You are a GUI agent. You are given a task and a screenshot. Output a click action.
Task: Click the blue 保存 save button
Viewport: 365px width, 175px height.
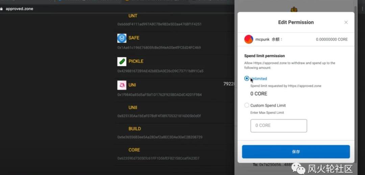pyautogui.click(x=296, y=152)
